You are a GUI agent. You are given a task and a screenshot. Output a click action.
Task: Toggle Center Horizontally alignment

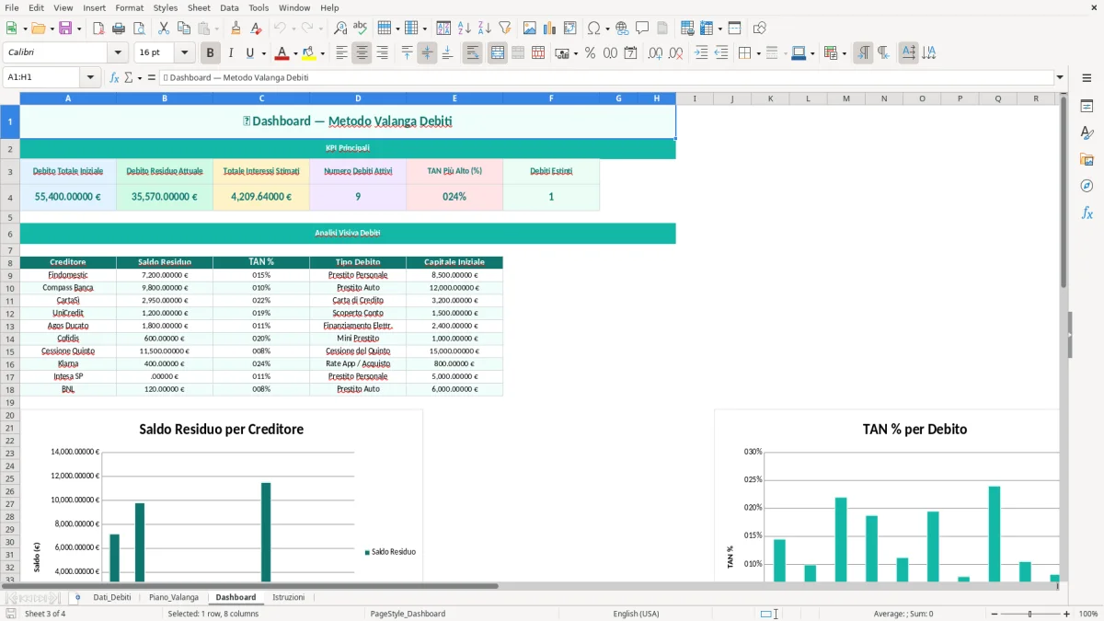362,53
